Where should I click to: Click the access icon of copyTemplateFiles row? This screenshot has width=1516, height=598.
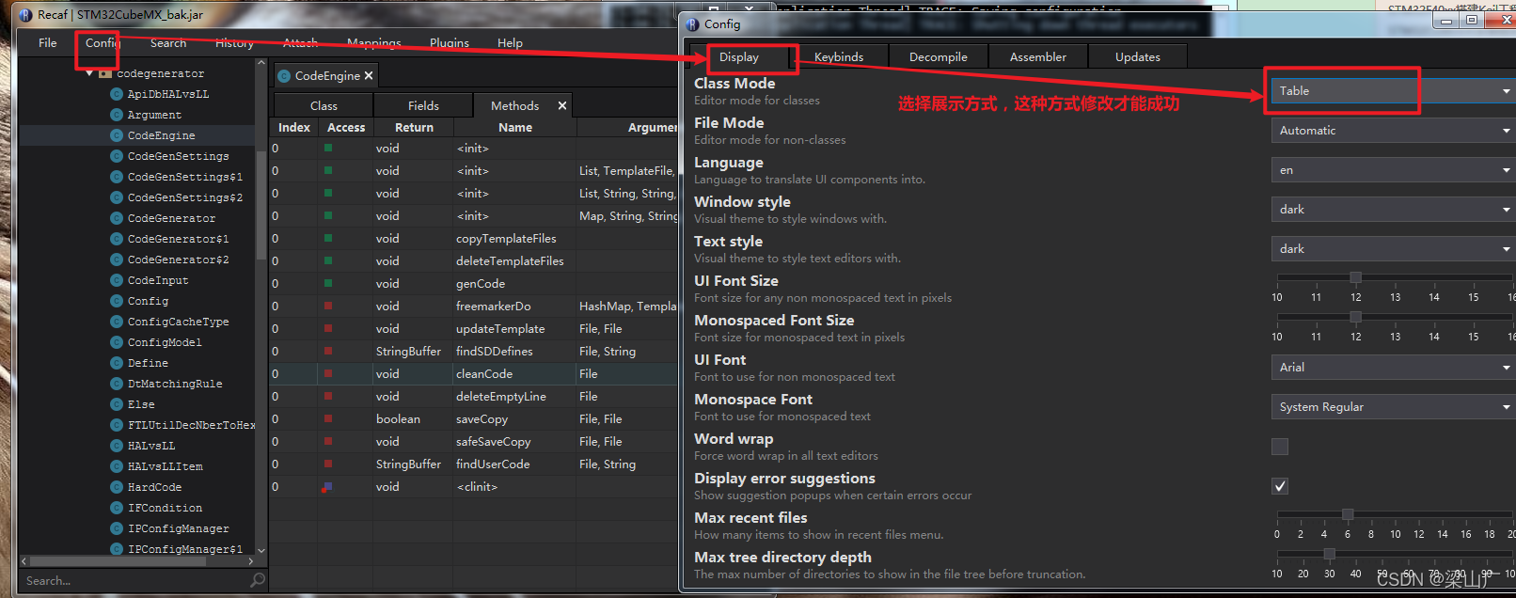click(328, 239)
